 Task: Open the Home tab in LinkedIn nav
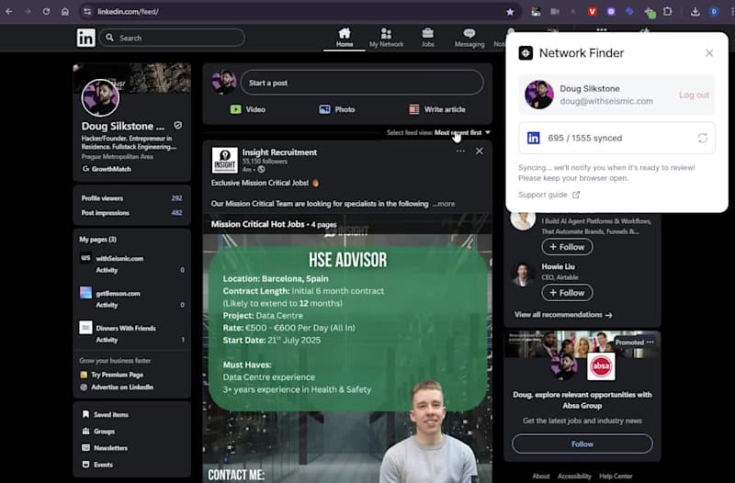tap(344, 38)
